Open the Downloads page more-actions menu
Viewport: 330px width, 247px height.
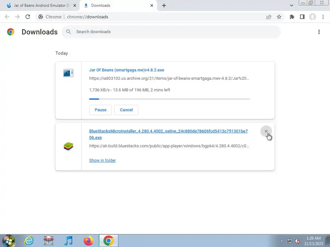coord(319,32)
